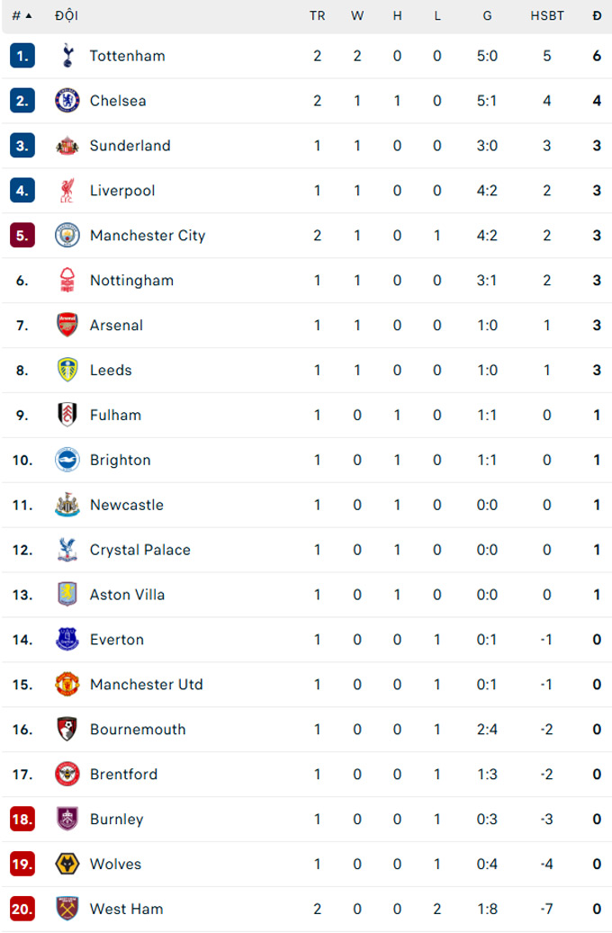The image size is (612, 933).
Task: Open the Sunderland team link
Action: coord(130,146)
